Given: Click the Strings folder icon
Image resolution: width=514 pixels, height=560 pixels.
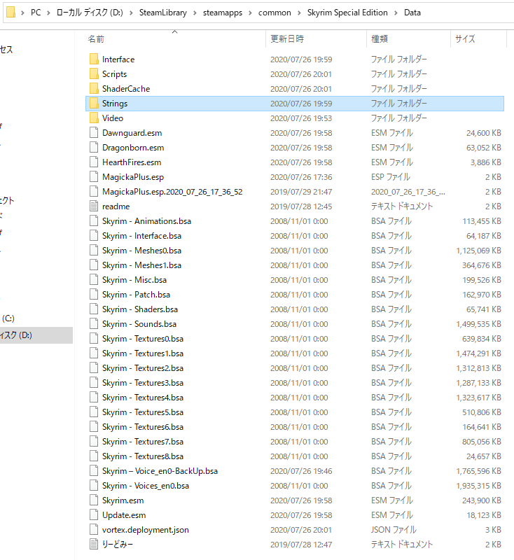Looking at the screenshot, I should [x=94, y=103].
